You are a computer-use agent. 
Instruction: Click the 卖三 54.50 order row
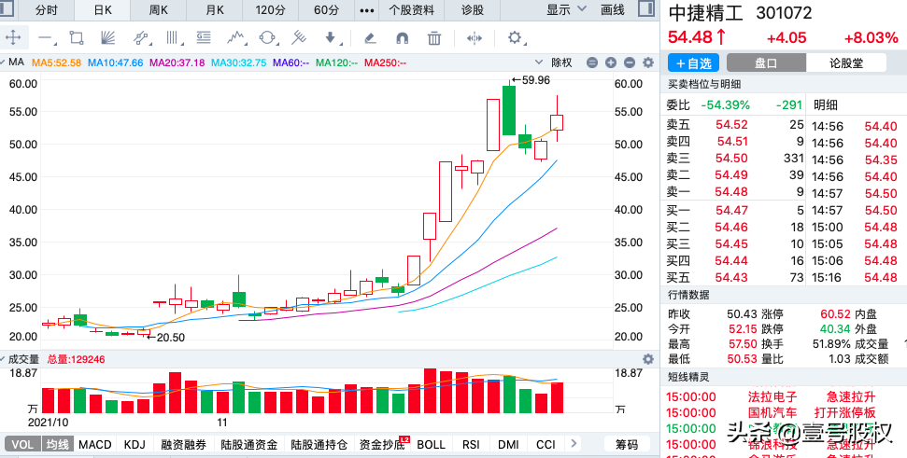[x=734, y=159]
